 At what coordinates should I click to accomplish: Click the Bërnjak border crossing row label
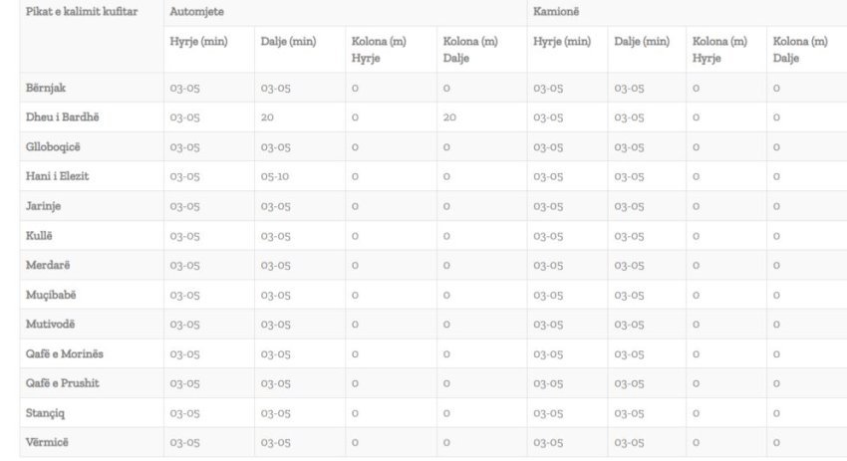(x=46, y=89)
